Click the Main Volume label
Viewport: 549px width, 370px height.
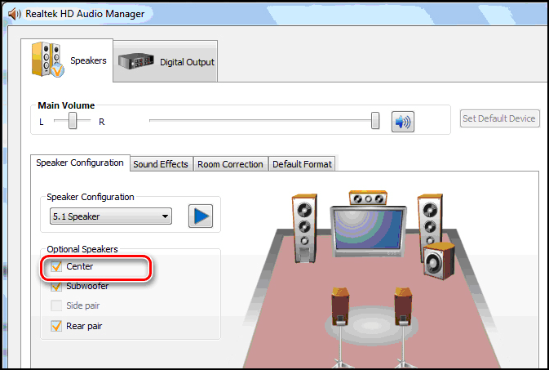pyautogui.click(x=66, y=105)
